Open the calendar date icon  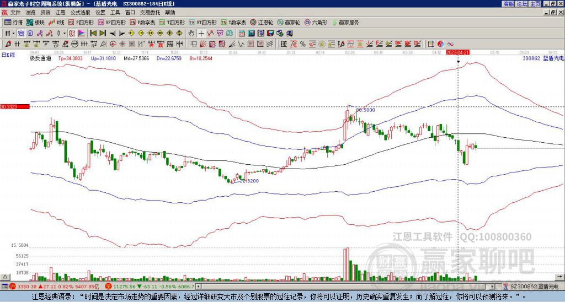coord(242,34)
